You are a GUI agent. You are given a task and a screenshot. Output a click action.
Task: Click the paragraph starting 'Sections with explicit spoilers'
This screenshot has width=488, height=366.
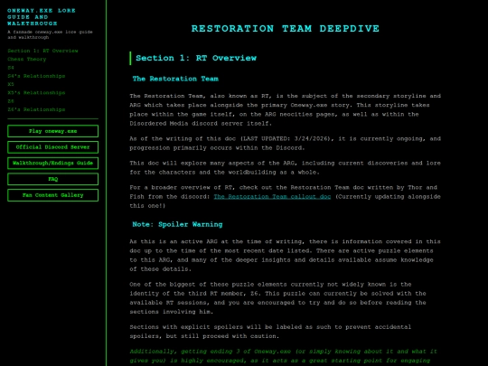[270, 332]
